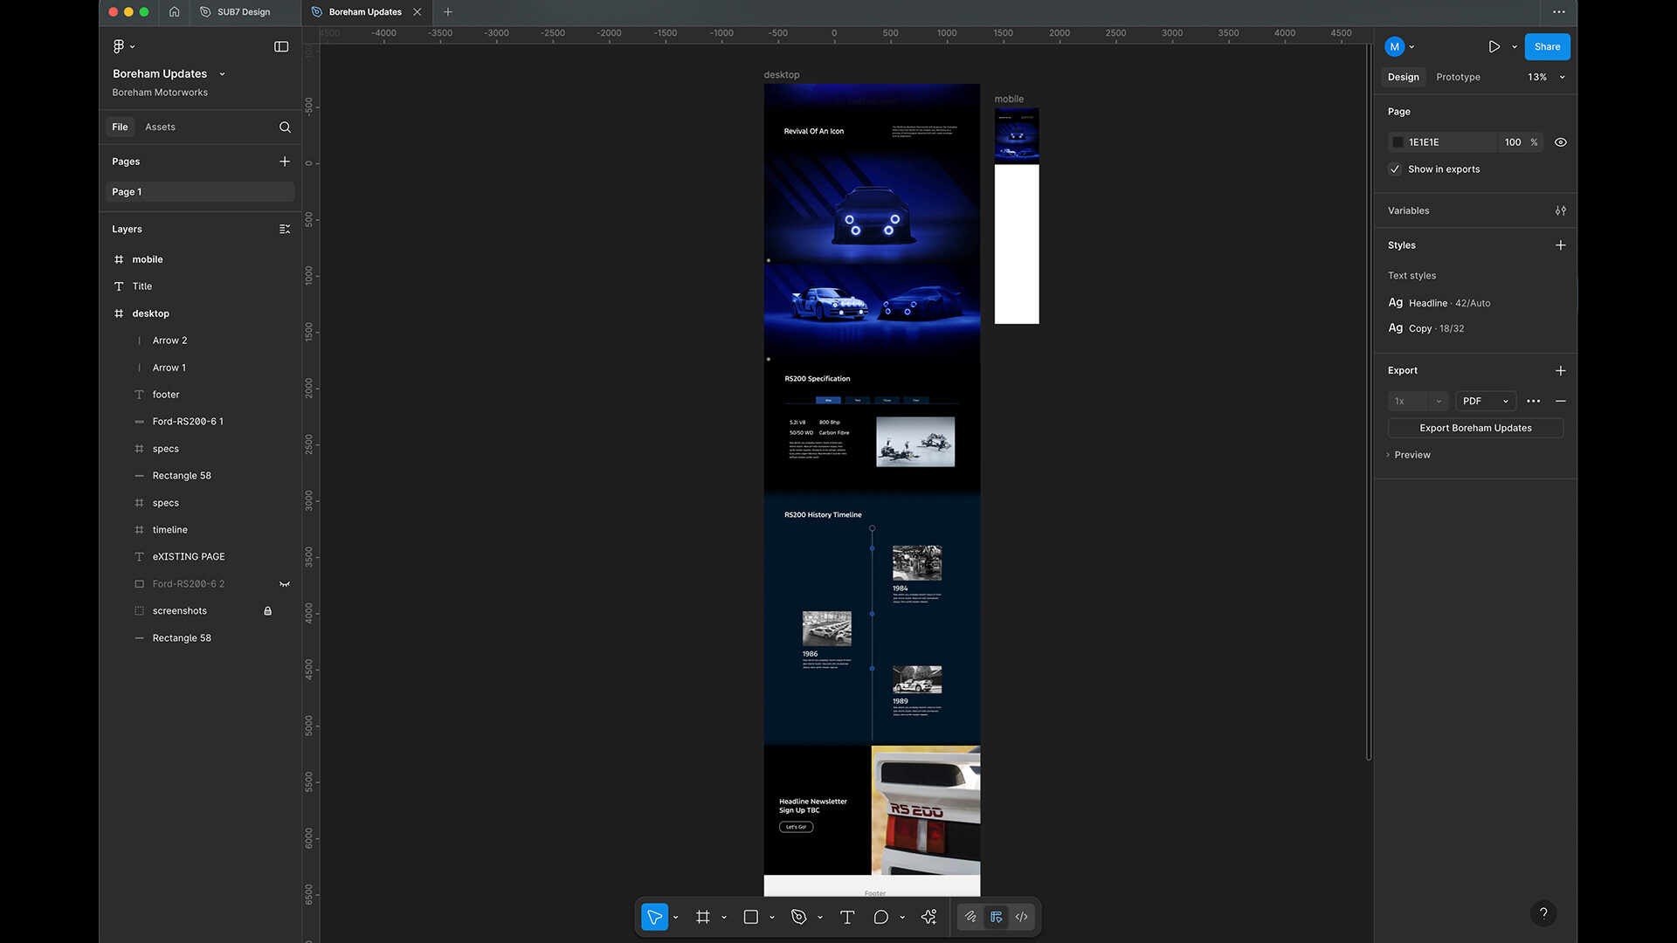Show hidden Ford-RS200-6 2 layer

(284, 584)
